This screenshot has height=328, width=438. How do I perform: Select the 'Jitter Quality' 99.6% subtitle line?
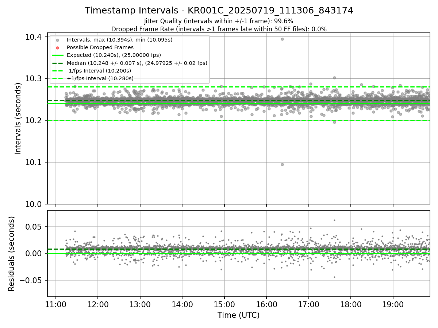(219, 21)
